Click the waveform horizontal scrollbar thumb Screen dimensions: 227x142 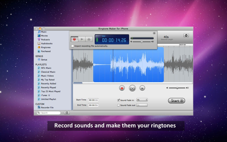(x=78, y=83)
